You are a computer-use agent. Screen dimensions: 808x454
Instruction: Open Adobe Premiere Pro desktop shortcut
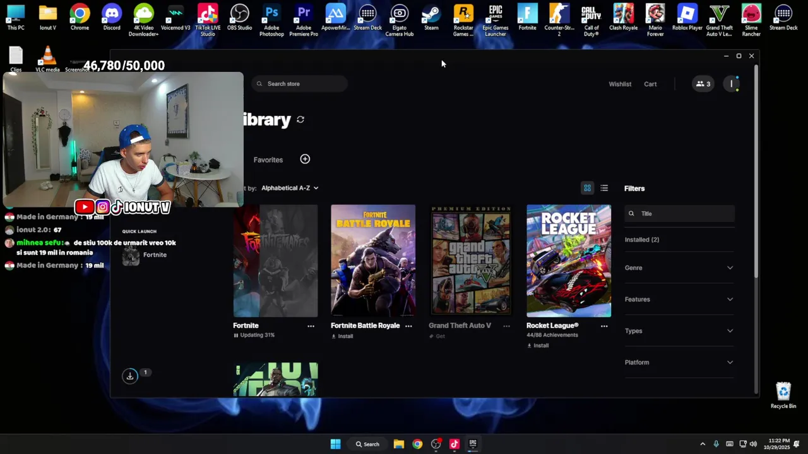click(304, 20)
